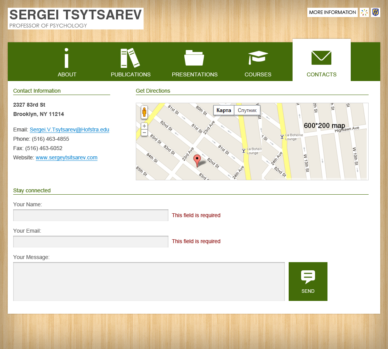Screen dimensions: 388x349
Task: Focus the Your Name input field
Action: click(91, 215)
